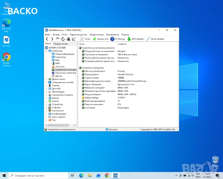Image resolution: width=223 pixels, height=179 pixels.
Task: Expand the Дисплей tree node
Action: pyautogui.click(x=46, y=89)
